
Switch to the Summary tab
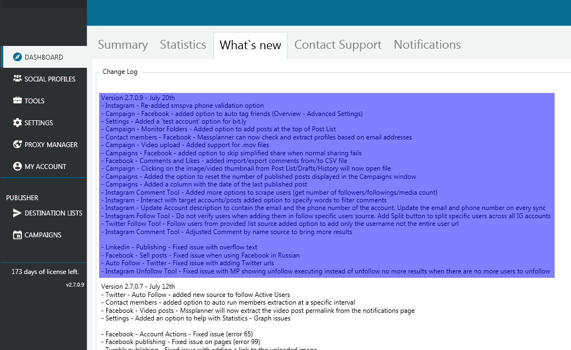pos(123,45)
